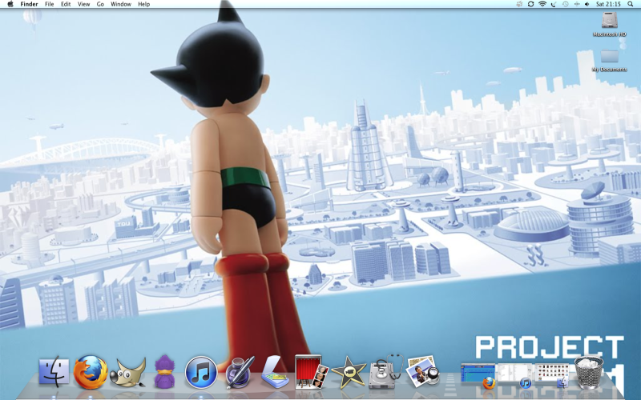The width and height of the screenshot is (641, 400).
Task: Open the Trash in the dock
Action: (589, 371)
